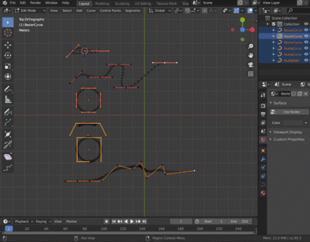Screen dimensions: 310x242
Task: Open the Segments menu
Action: 133,11
